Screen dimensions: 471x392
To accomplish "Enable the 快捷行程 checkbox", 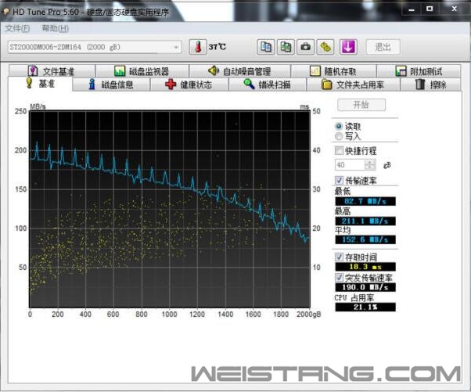I will 339,150.
